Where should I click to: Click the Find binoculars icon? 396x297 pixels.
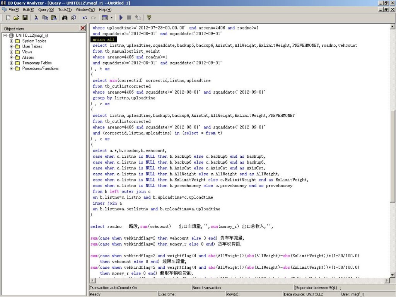tap(65, 17)
